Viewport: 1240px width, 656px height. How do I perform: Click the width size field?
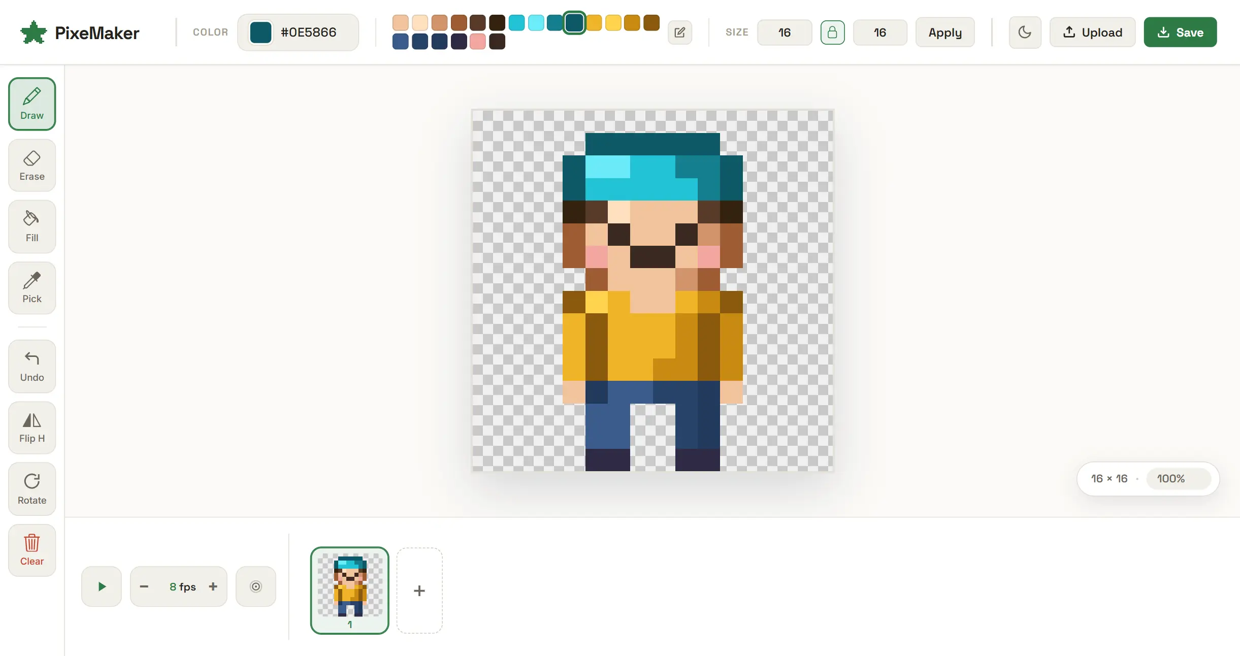[785, 32]
